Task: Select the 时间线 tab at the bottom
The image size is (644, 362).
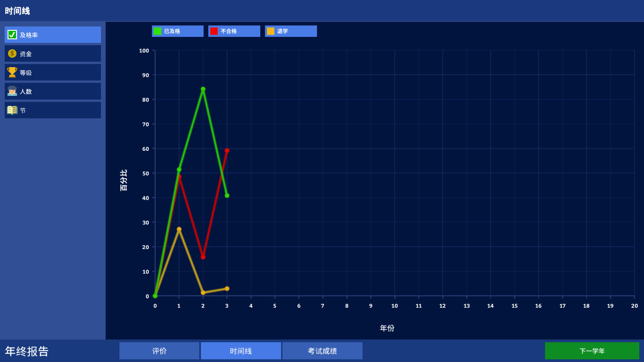Action: (241, 351)
